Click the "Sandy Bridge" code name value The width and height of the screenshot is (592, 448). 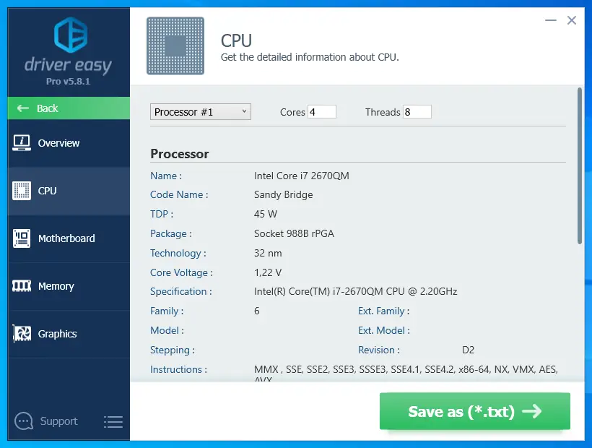coord(283,194)
